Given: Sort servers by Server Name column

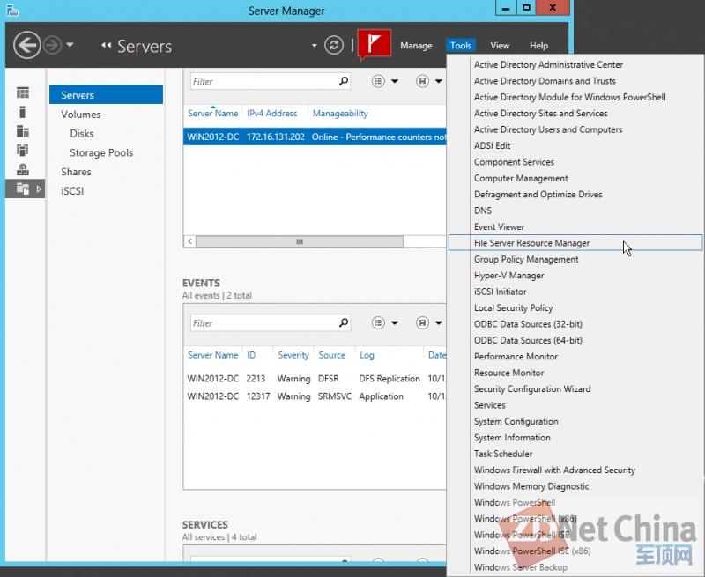Looking at the screenshot, I should 212,114.
